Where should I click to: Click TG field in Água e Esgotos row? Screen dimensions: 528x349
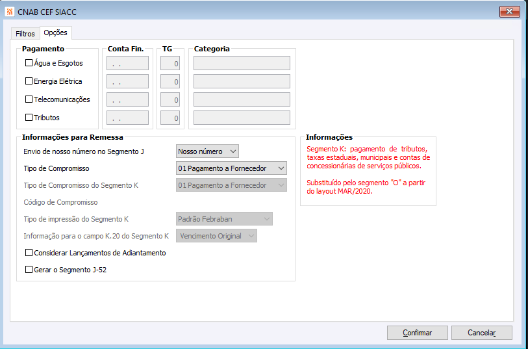(x=170, y=63)
